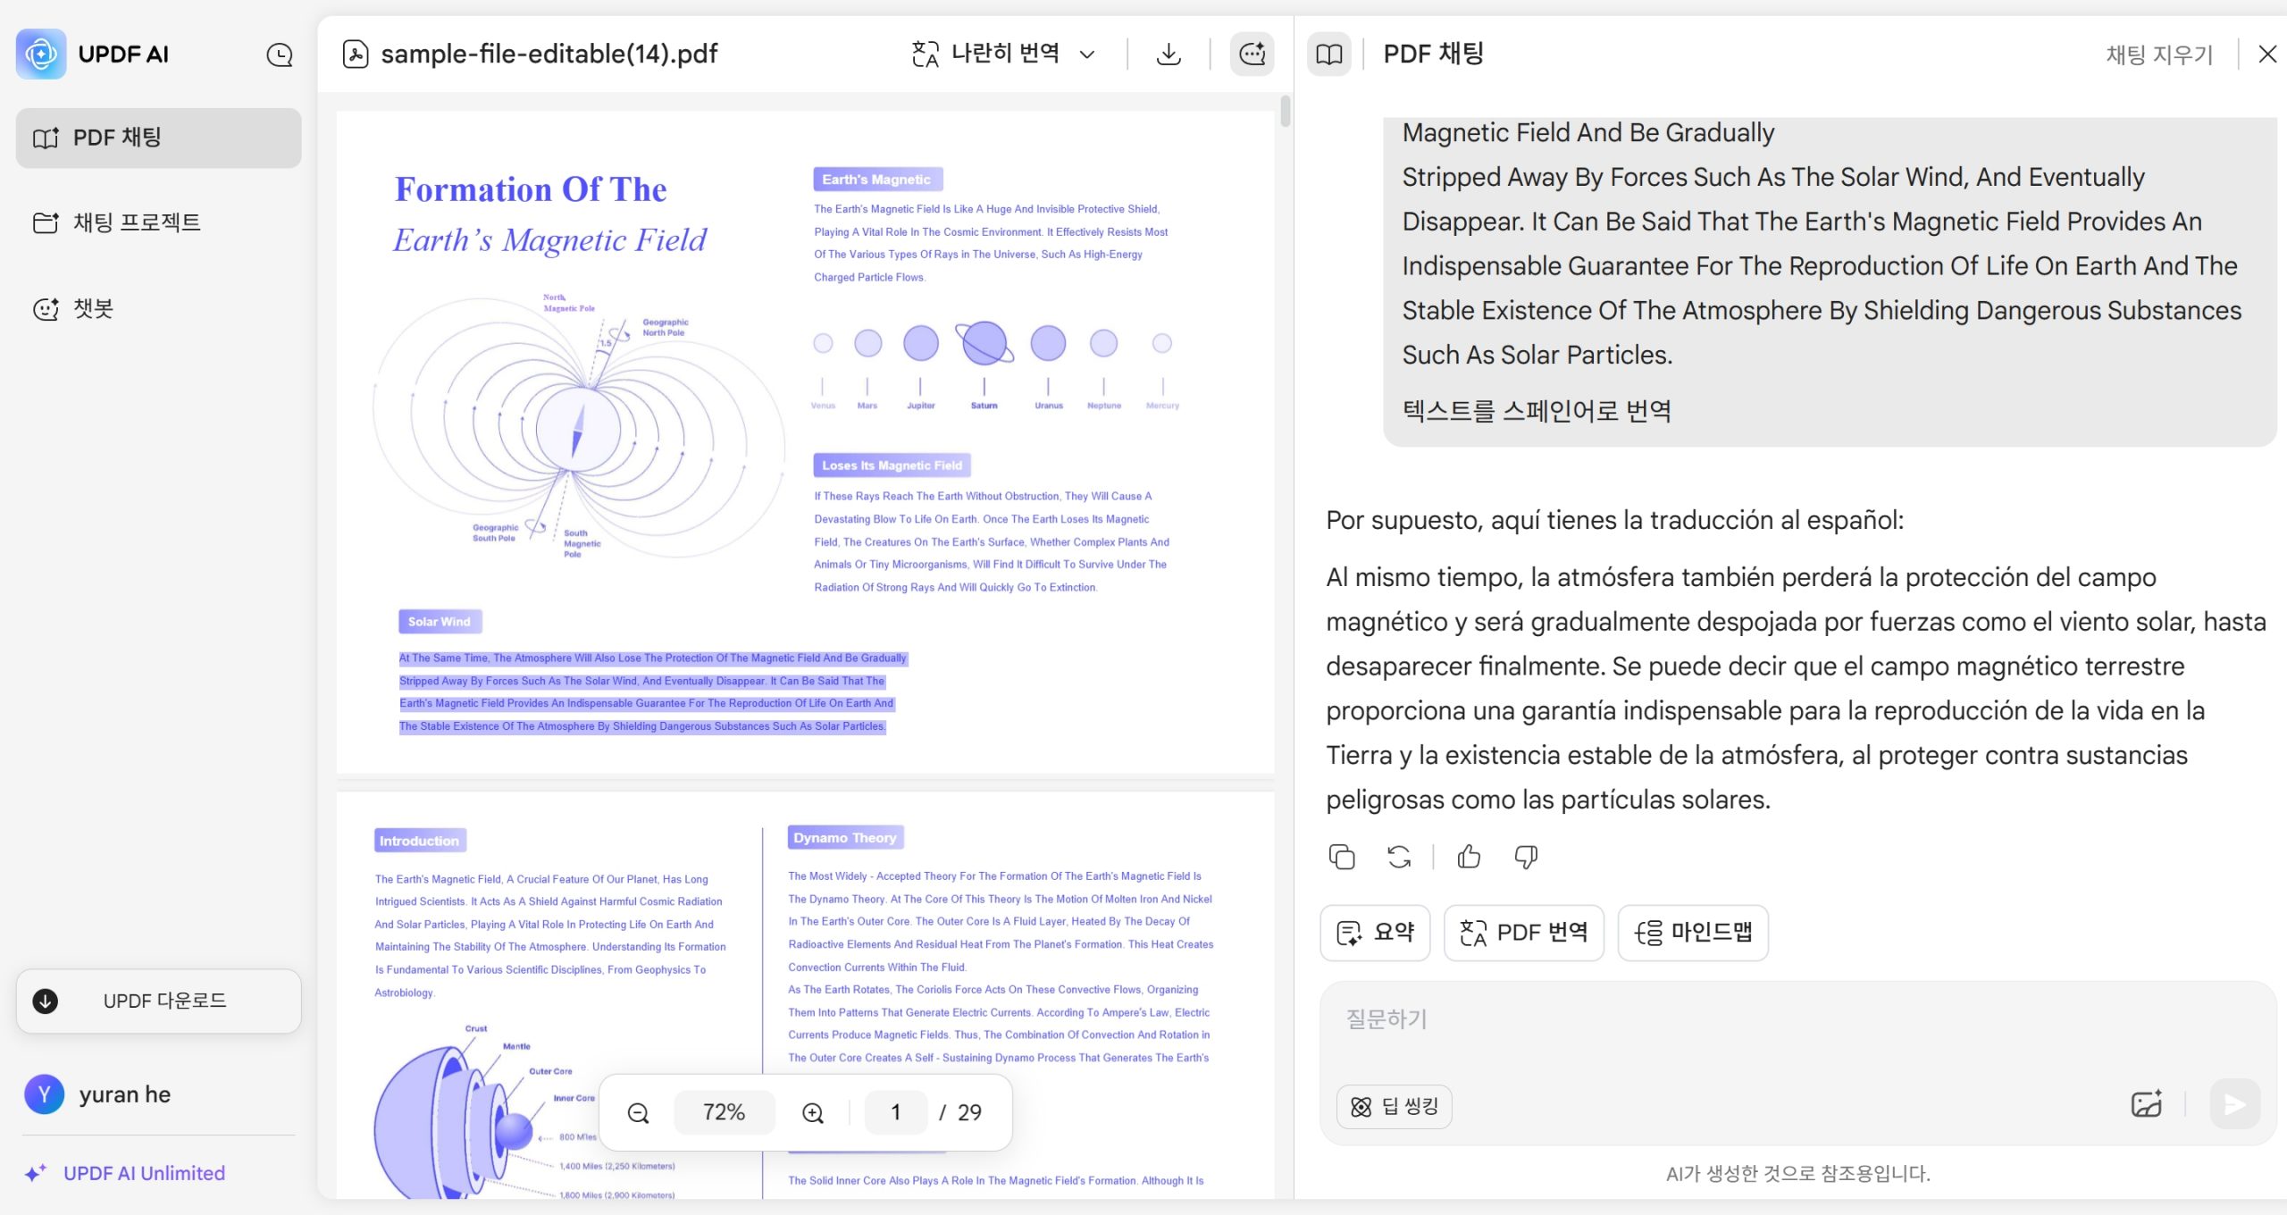This screenshot has width=2287, height=1215.
Task: Click 채팅 지우기 to clear chat
Action: [2159, 54]
